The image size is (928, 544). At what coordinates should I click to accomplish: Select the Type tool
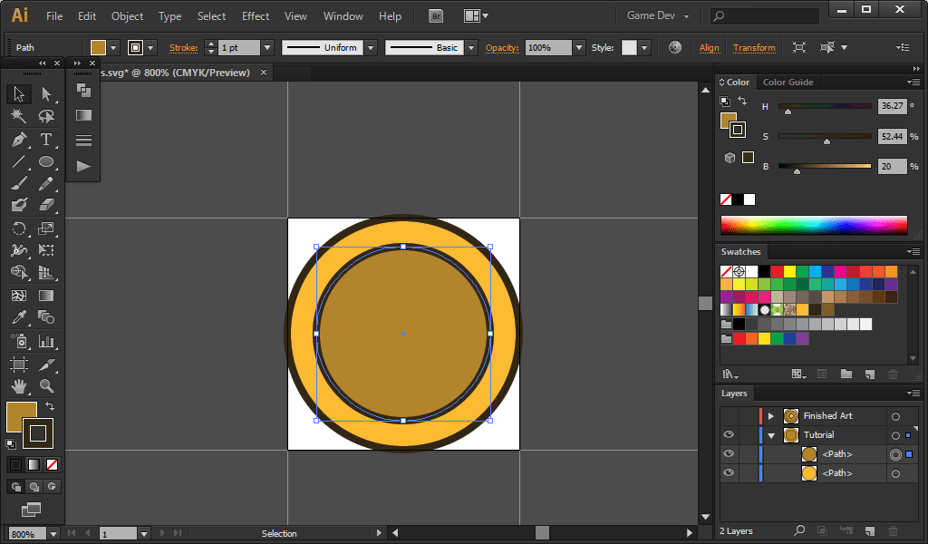pos(46,140)
